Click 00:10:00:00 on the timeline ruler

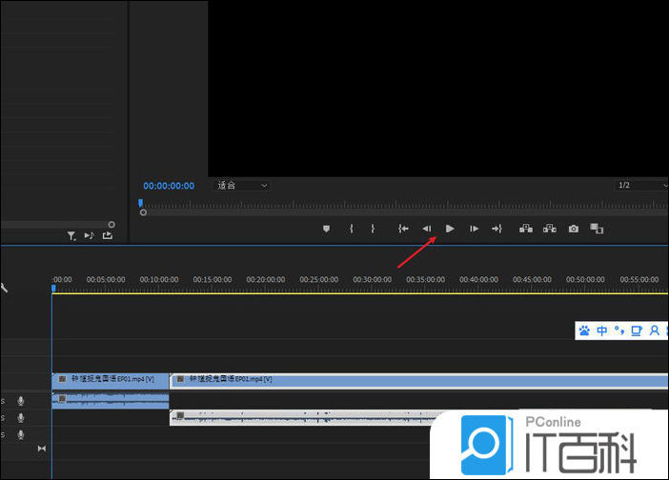click(x=159, y=280)
